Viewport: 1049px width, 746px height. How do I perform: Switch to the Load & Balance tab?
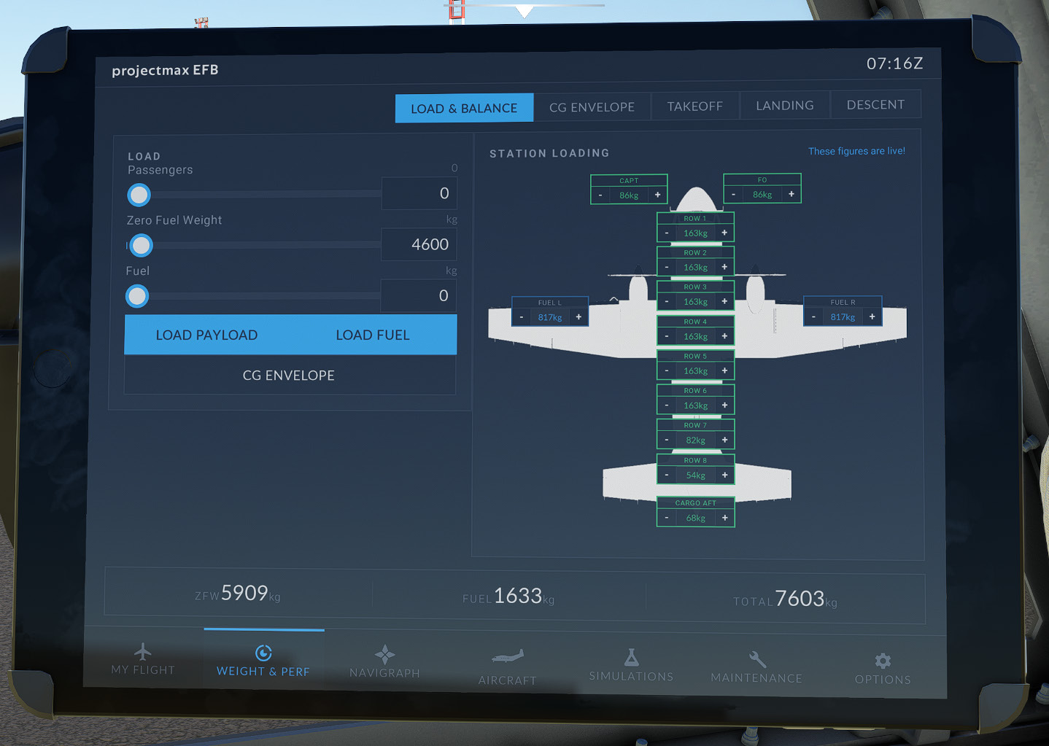click(464, 108)
